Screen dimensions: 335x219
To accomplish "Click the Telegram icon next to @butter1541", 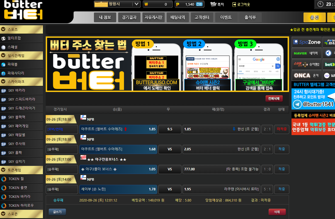I will 297,104.
